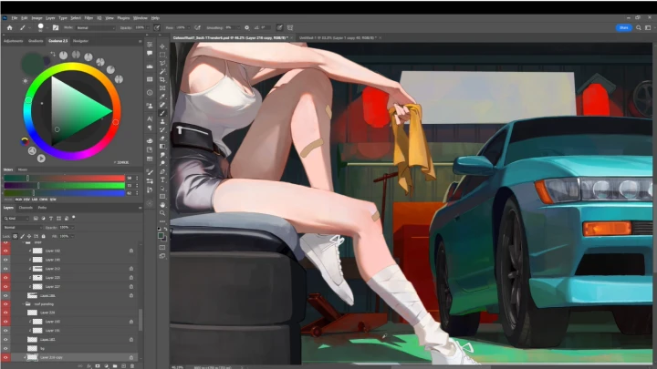Toggle pressure for size button
The width and height of the screenshot is (657, 369).
click(x=279, y=27)
